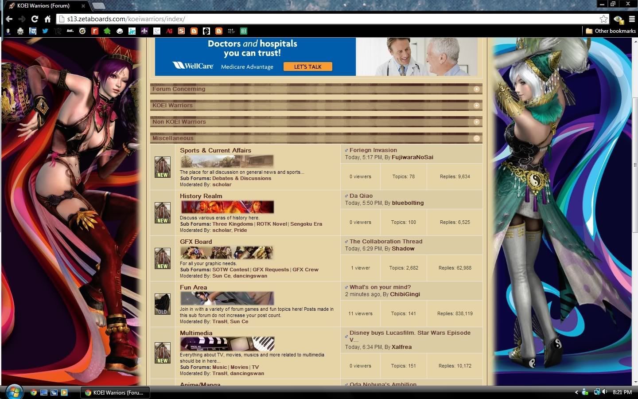Collapse the Miscellaneous category

476,138
